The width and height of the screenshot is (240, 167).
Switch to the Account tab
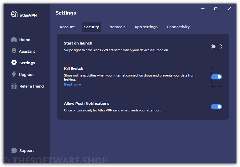click(x=67, y=27)
